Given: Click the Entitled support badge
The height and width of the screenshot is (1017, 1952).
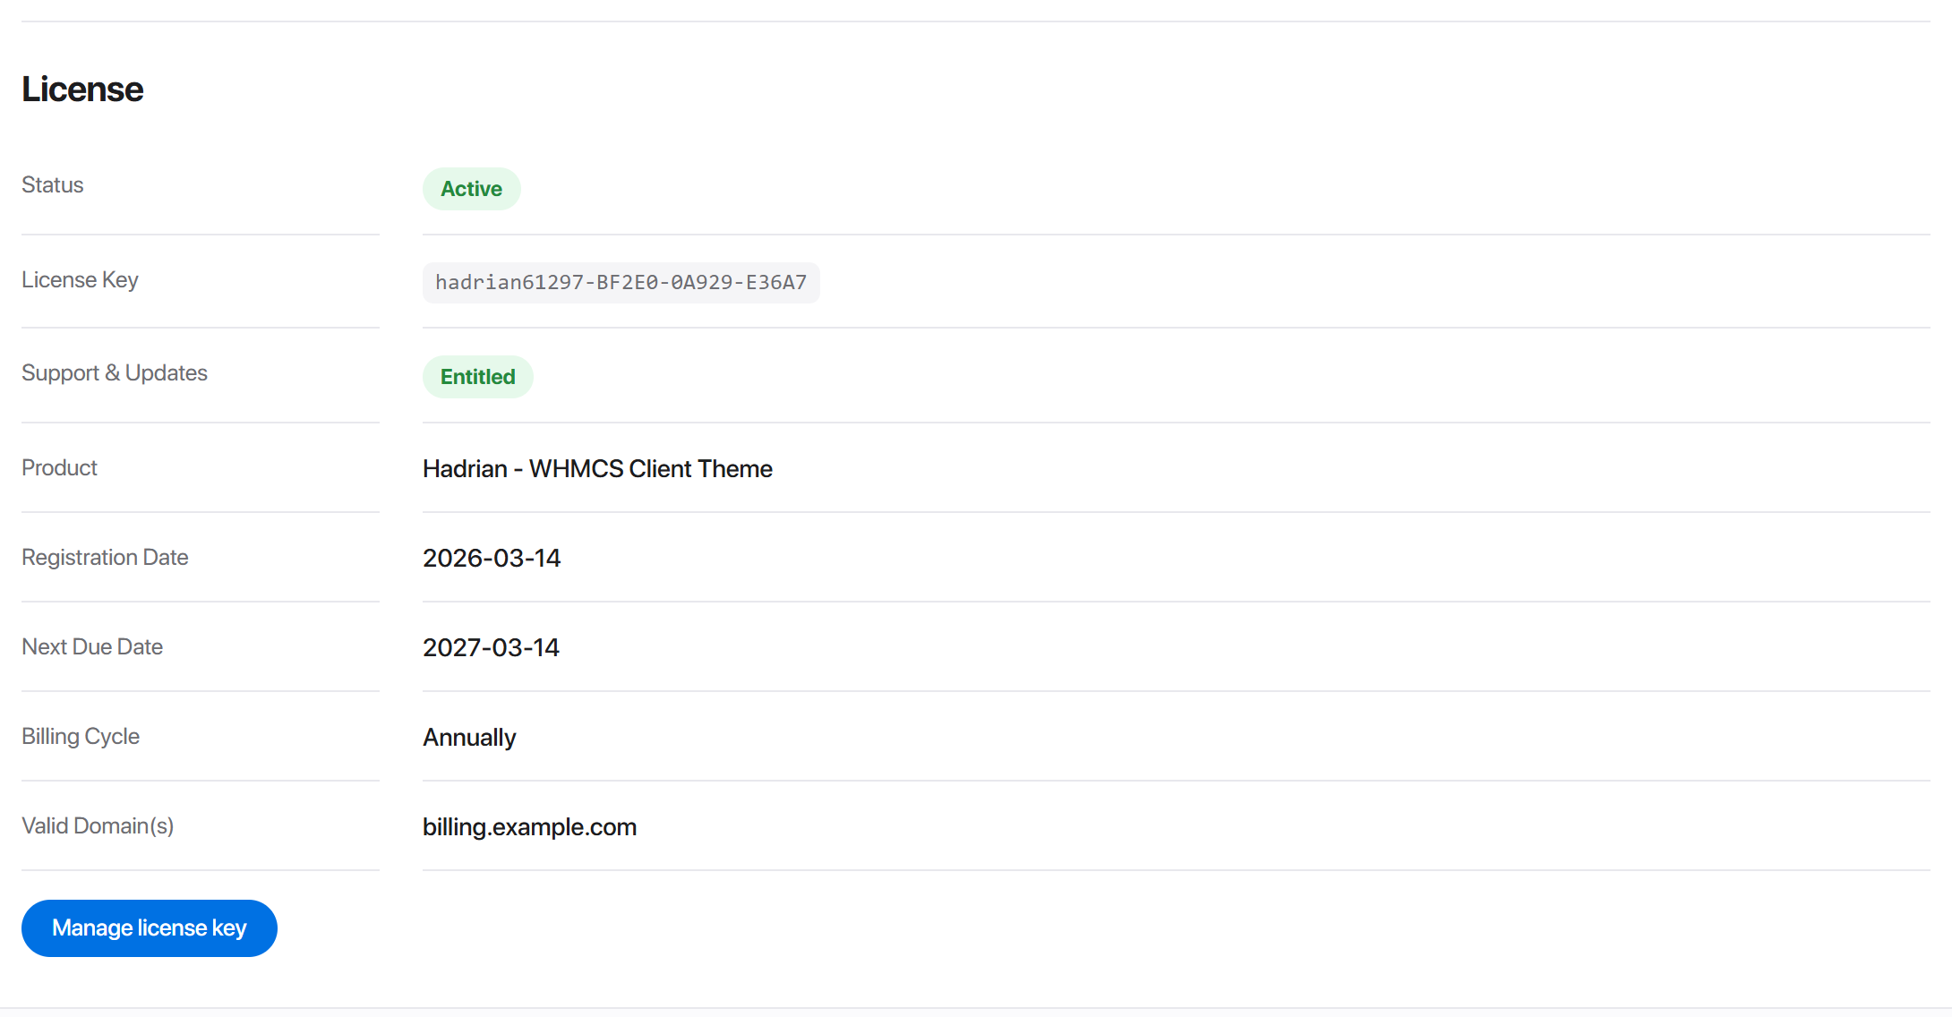Looking at the screenshot, I should (x=478, y=377).
